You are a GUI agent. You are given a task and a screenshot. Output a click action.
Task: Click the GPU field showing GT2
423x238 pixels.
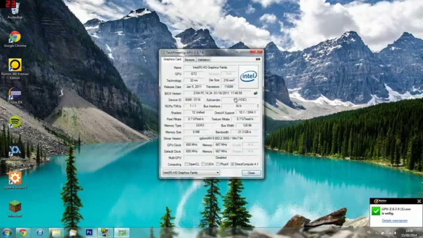(194, 74)
